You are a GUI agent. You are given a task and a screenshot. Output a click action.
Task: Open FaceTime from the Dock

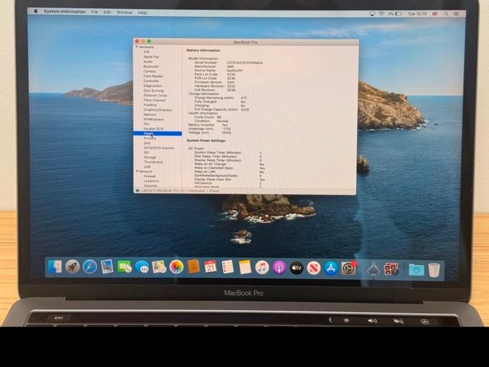tap(124, 267)
